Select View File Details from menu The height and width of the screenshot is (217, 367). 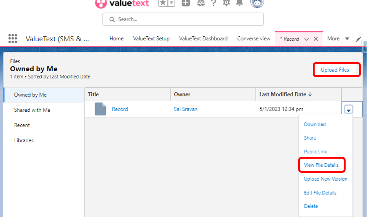point(321,165)
